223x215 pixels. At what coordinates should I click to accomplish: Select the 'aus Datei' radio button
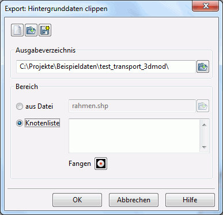pyautogui.click(x=20, y=106)
